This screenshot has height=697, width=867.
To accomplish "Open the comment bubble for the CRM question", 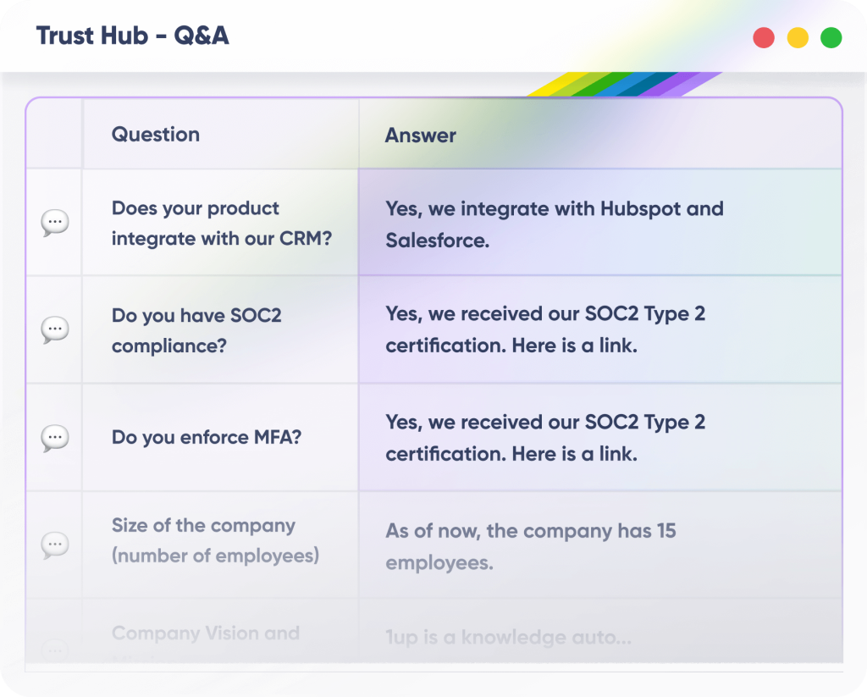I will pos(53,221).
